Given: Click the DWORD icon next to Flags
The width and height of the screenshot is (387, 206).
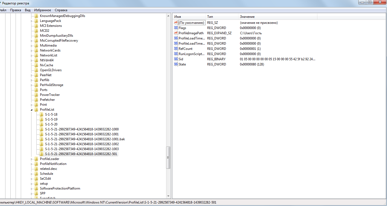Looking at the screenshot, I should [x=176, y=28].
